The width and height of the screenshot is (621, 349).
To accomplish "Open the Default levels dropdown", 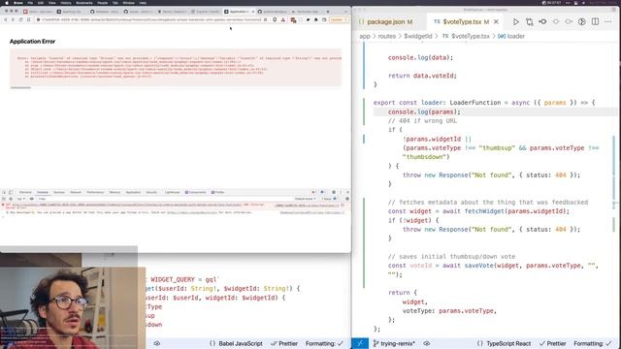I will pyautogui.click(x=305, y=199).
